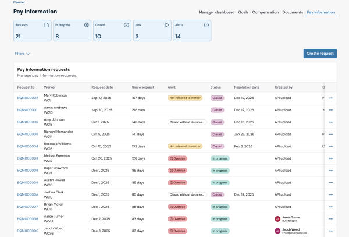Sort by Request date column header
The image size is (349, 237).
coord(102,87)
